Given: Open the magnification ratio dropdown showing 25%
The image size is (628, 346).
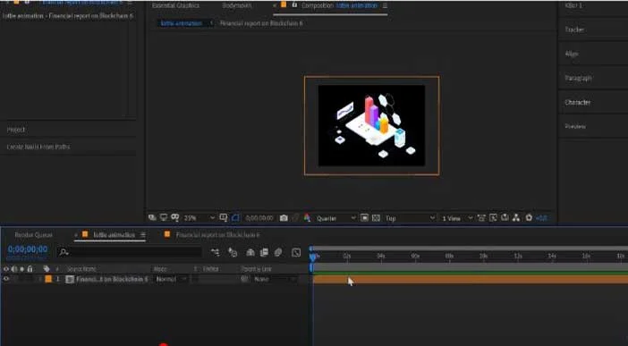Looking at the screenshot, I should [199, 218].
